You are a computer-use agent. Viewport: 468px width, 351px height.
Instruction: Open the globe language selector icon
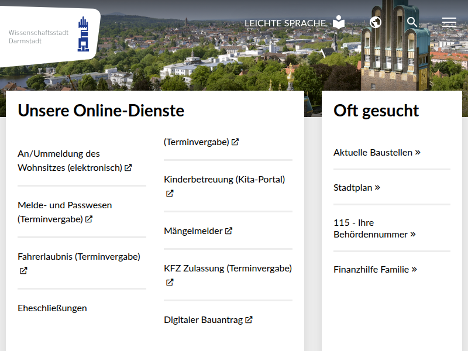tap(376, 22)
